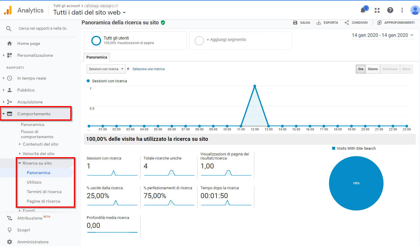Open the Google apps grid

click(x=377, y=10)
